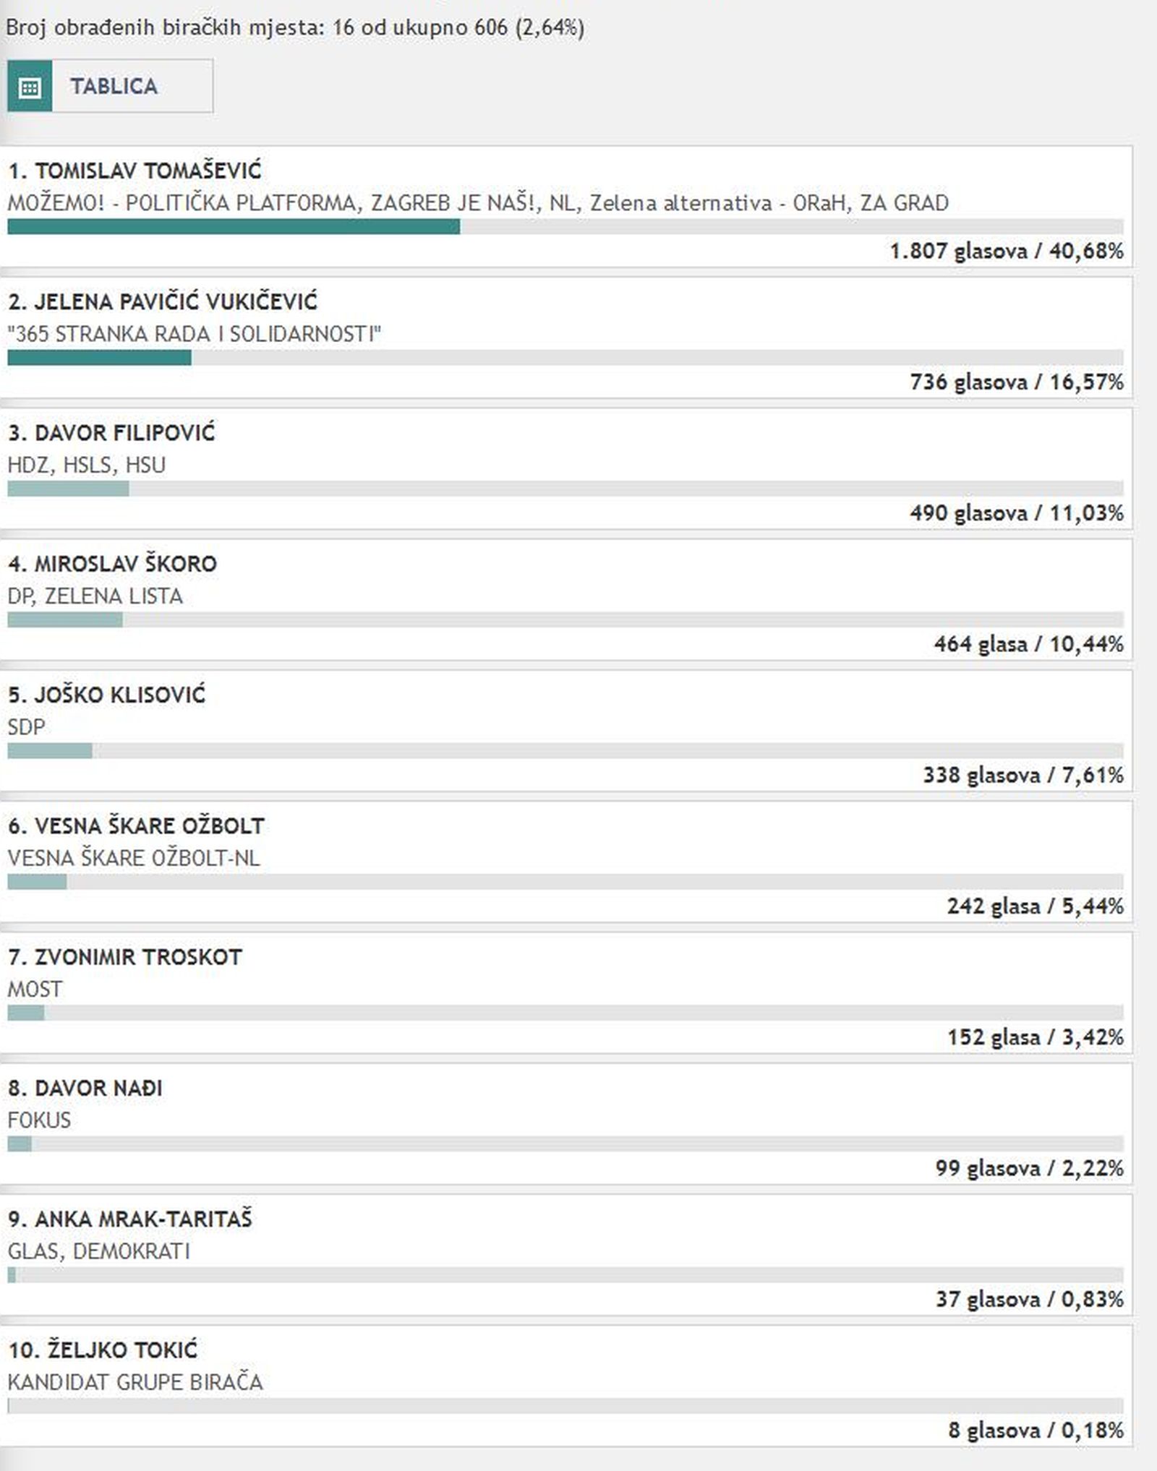This screenshot has height=1471, width=1157.
Task: Click Škoro's light vote bar
Action: click(65, 619)
